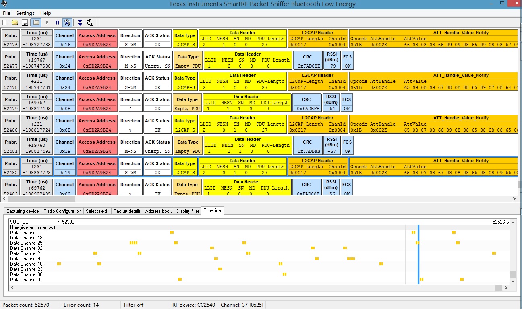
Task: Open the Packet details tab
Action: click(x=127, y=211)
